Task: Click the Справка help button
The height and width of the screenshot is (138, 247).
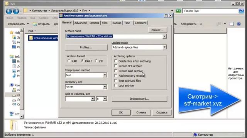Action: click(x=162, y=112)
